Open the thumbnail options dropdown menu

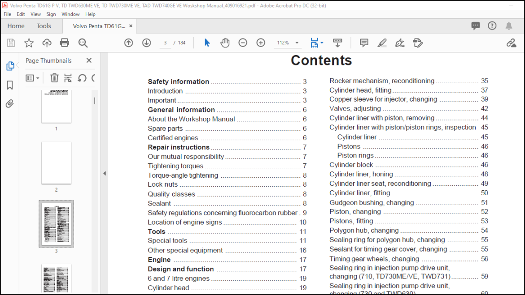pyautogui.click(x=32, y=78)
